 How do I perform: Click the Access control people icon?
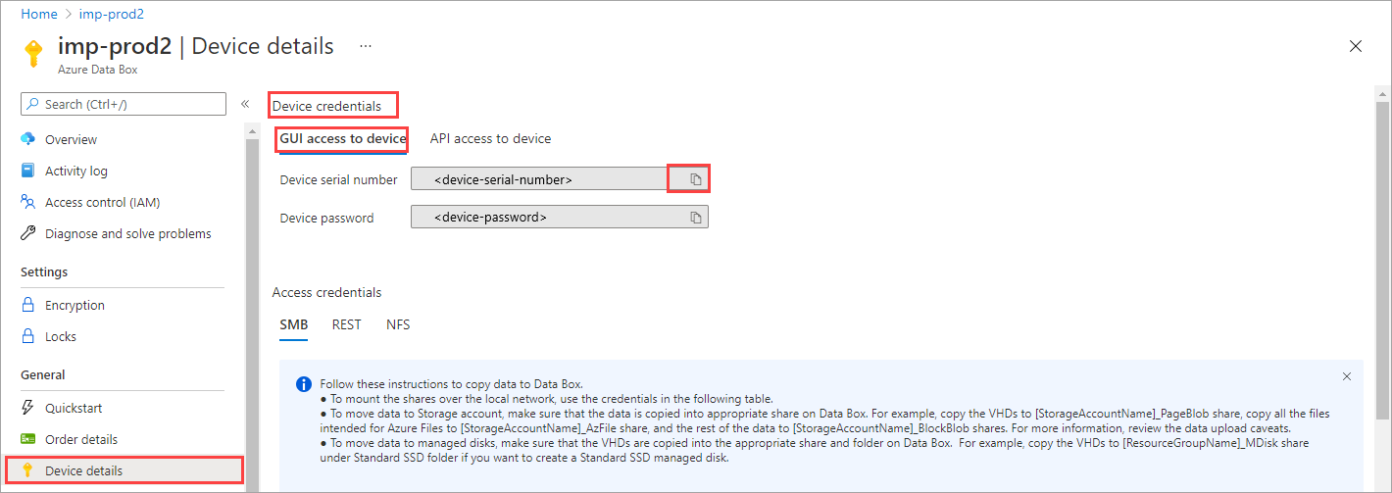(x=27, y=202)
